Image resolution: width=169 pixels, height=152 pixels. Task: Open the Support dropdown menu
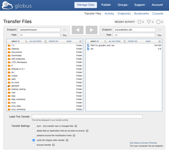click(x=140, y=5)
